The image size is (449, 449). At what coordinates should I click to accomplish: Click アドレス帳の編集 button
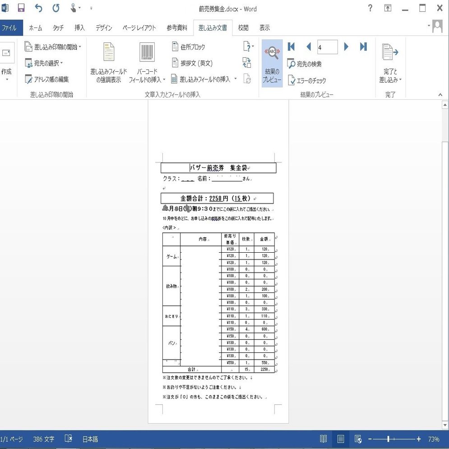point(46,79)
